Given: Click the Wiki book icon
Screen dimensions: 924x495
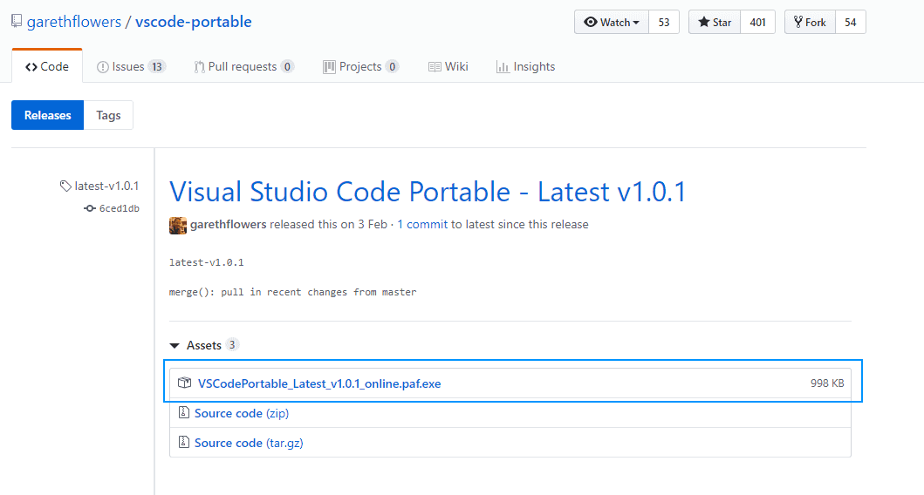Looking at the screenshot, I should click(435, 67).
